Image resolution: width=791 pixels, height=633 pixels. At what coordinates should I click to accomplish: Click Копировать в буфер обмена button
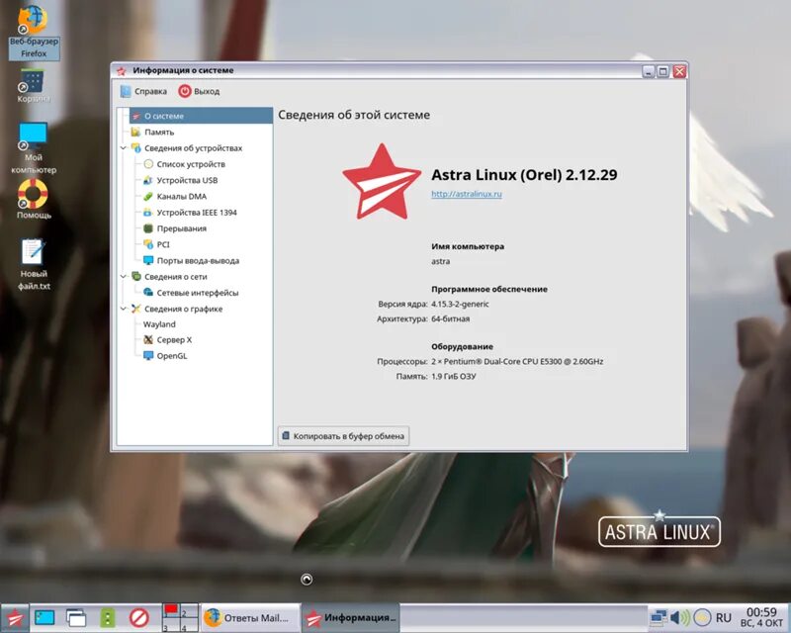pos(343,436)
